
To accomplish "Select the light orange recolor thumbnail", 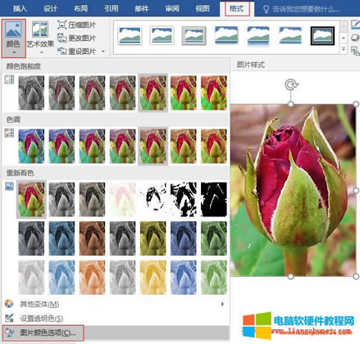I will click(92, 278).
